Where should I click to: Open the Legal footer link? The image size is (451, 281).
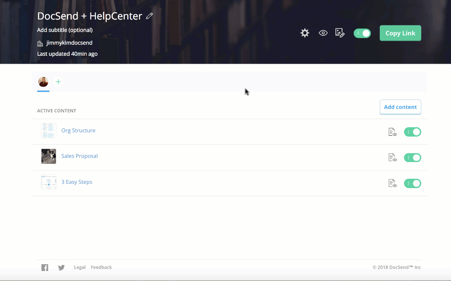point(80,267)
